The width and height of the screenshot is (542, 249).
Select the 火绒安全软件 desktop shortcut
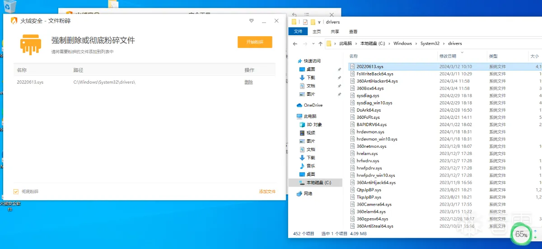click(x=10, y=206)
